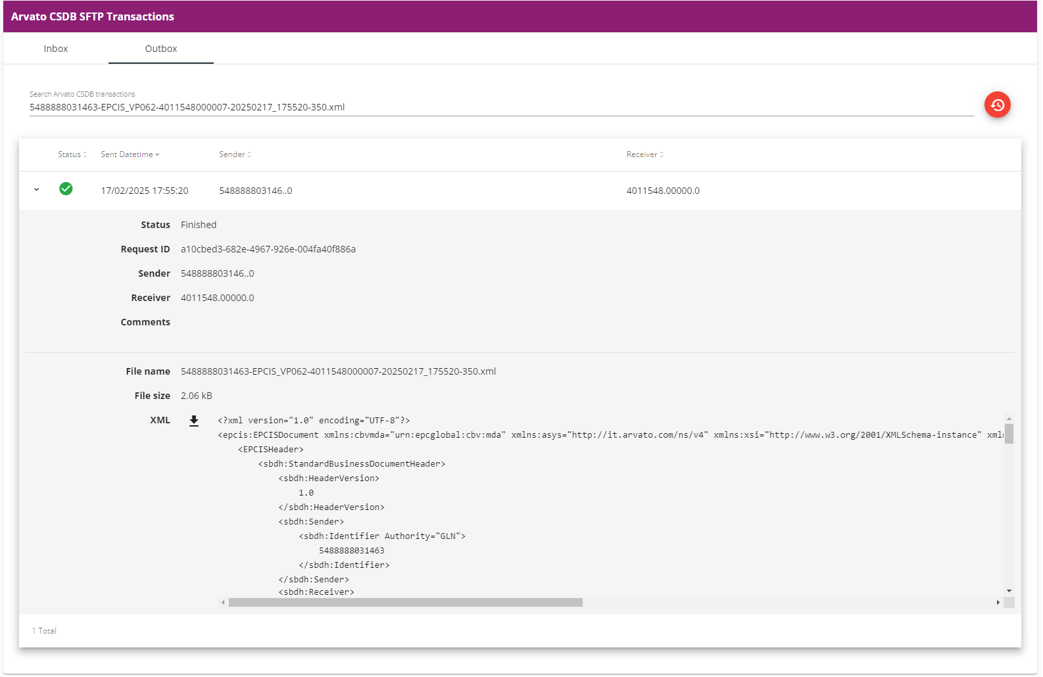Collapse the expanded transaction row chevron
The image size is (1043, 677).
coord(37,189)
